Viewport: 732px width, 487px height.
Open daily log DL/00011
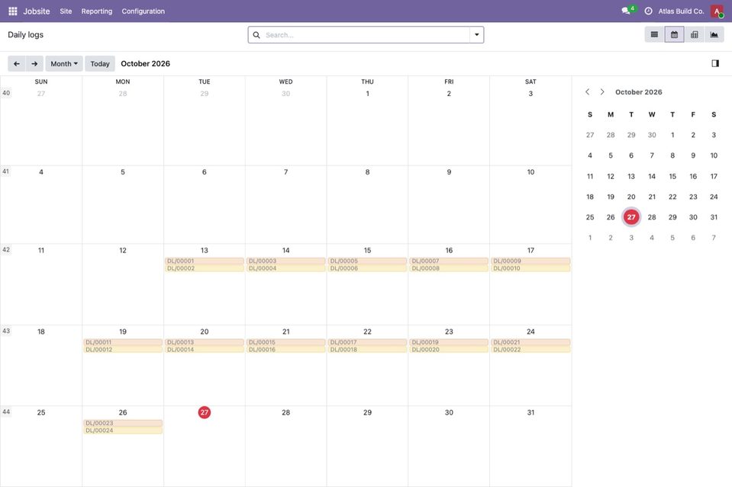coord(123,342)
